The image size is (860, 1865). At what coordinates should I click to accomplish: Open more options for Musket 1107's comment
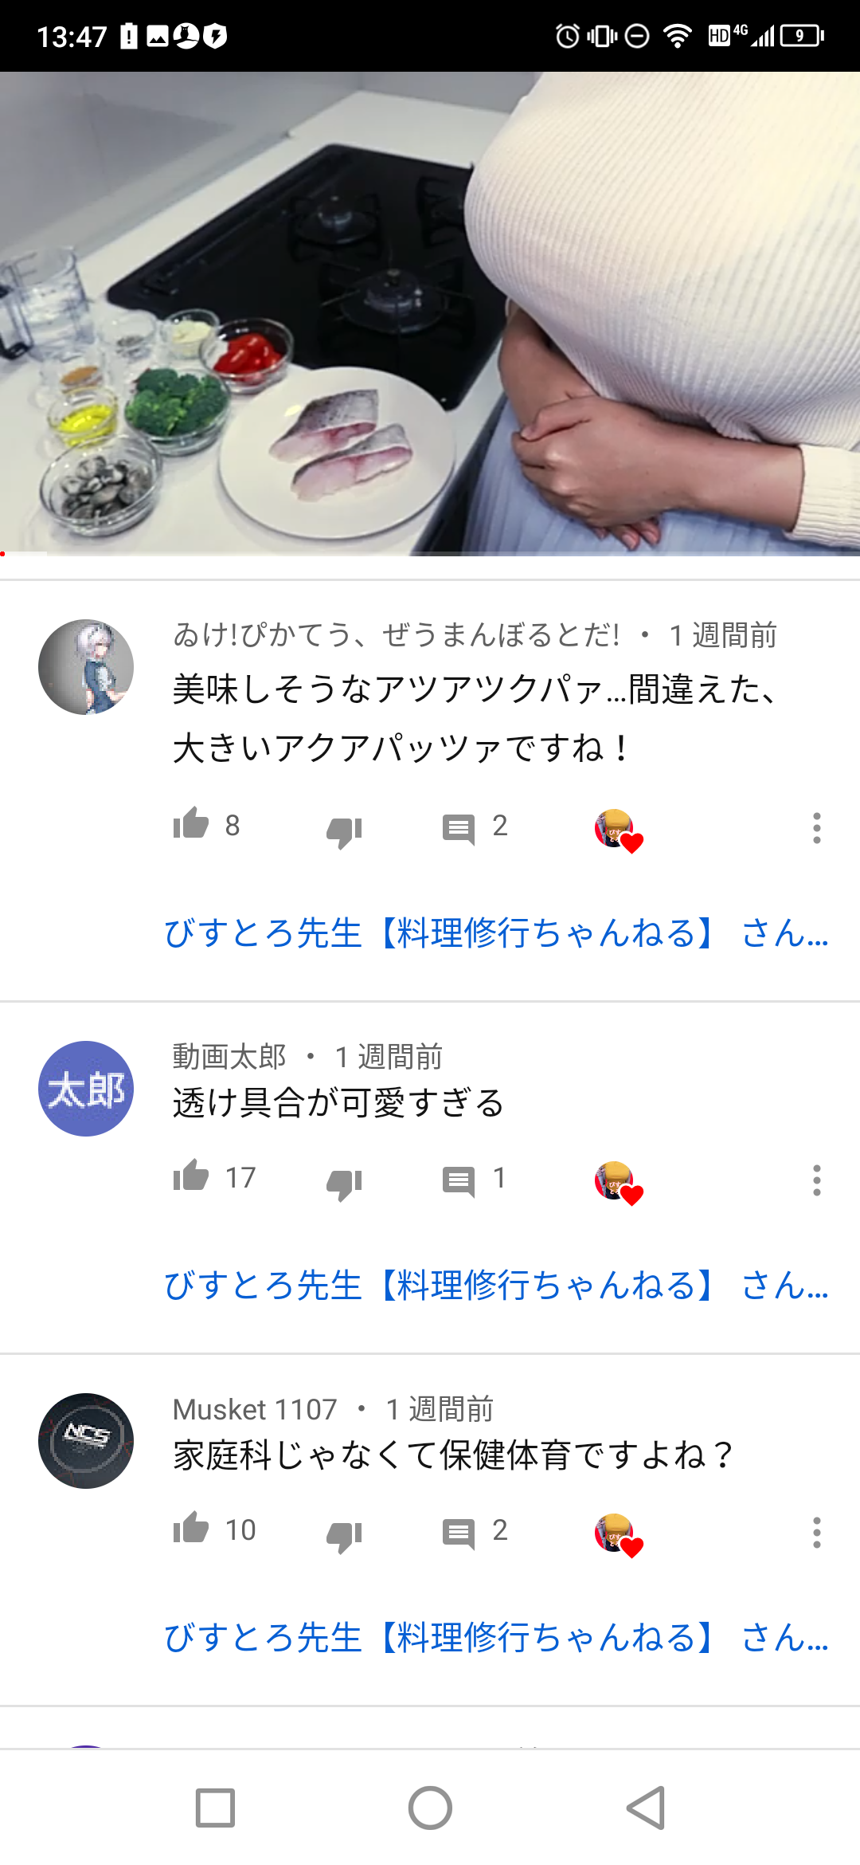(816, 1533)
